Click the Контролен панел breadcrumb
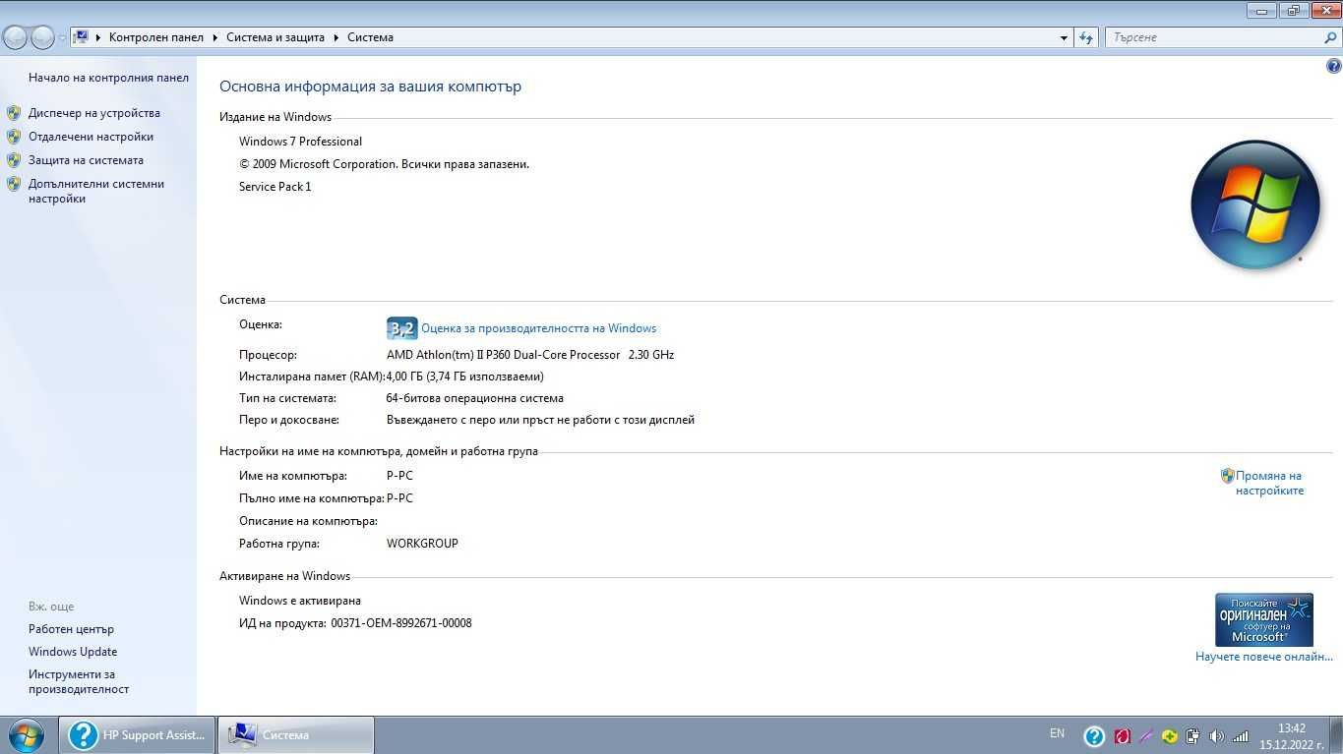 [156, 37]
